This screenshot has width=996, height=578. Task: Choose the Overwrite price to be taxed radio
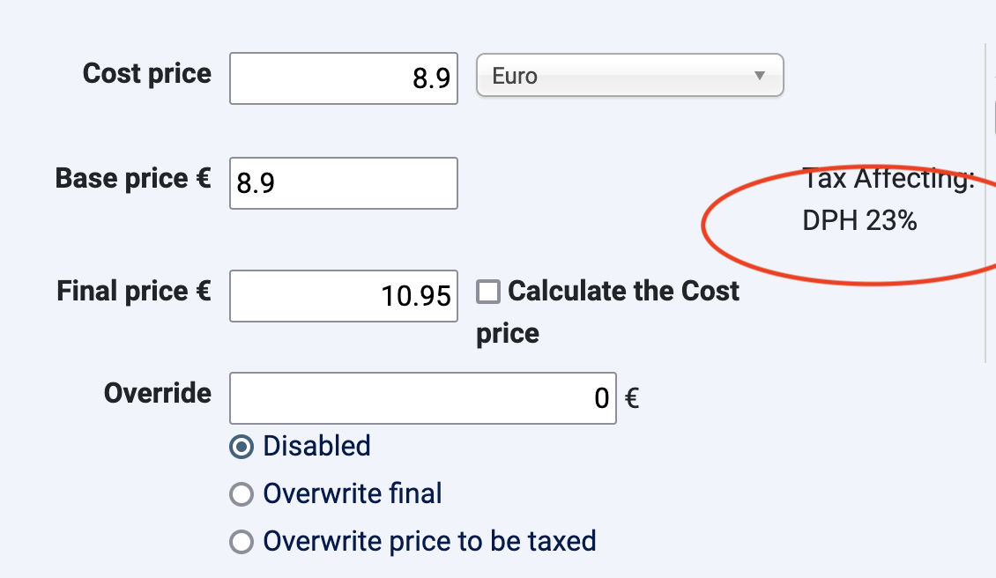pos(241,541)
